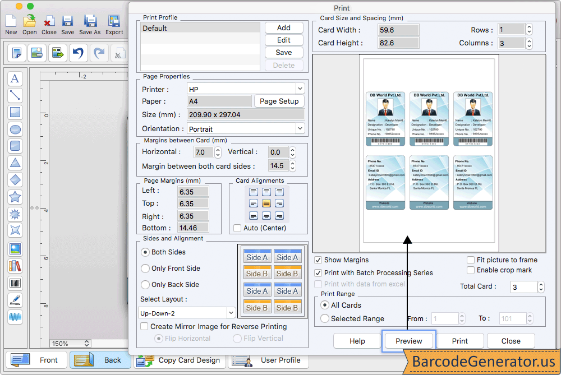Click margin between both card sides stepper
This screenshot has height=375, width=561.
(x=292, y=165)
